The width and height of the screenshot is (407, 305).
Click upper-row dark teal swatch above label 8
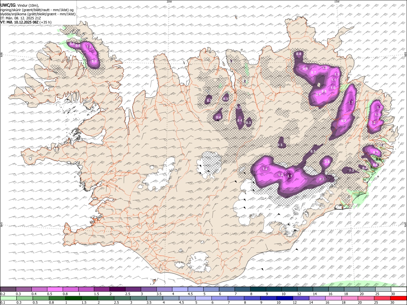coord(258,289)
